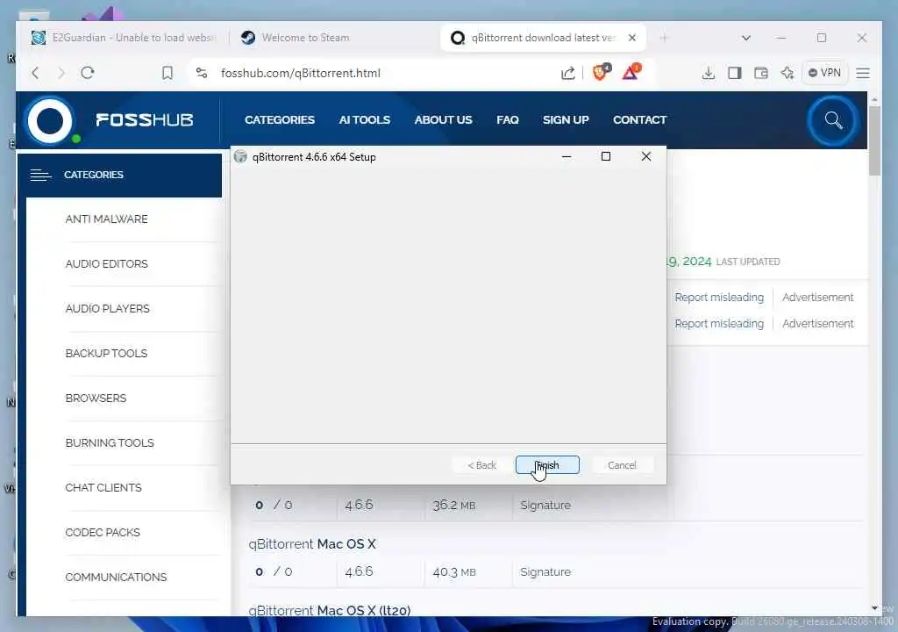Open the browser downloads icon
The width and height of the screenshot is (898, 632).
pyautogui.click(x=709, y=73)
